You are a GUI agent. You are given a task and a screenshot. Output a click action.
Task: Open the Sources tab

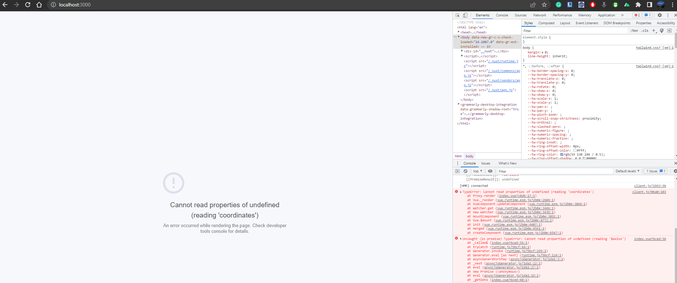click(x=520, y=15)
